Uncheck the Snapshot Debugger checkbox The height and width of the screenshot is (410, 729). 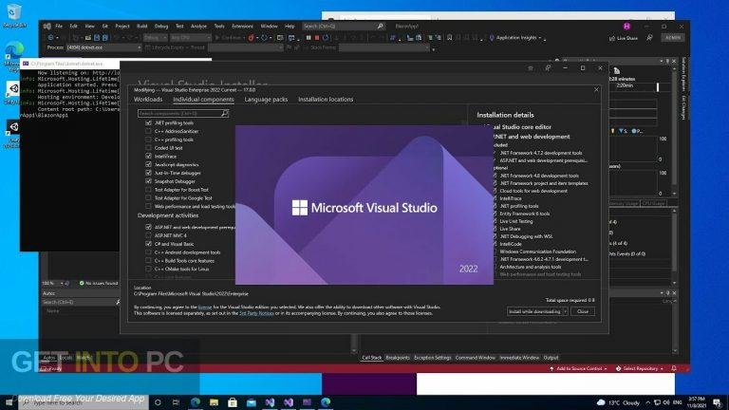click(x=148, y=181)
